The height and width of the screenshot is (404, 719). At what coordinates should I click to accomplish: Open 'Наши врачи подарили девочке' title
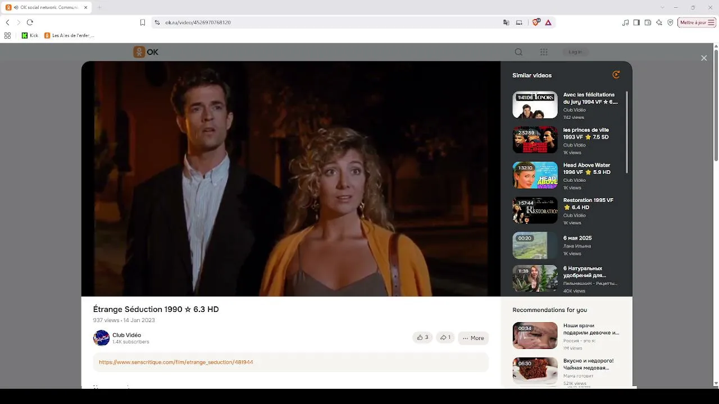coord(591,329)
